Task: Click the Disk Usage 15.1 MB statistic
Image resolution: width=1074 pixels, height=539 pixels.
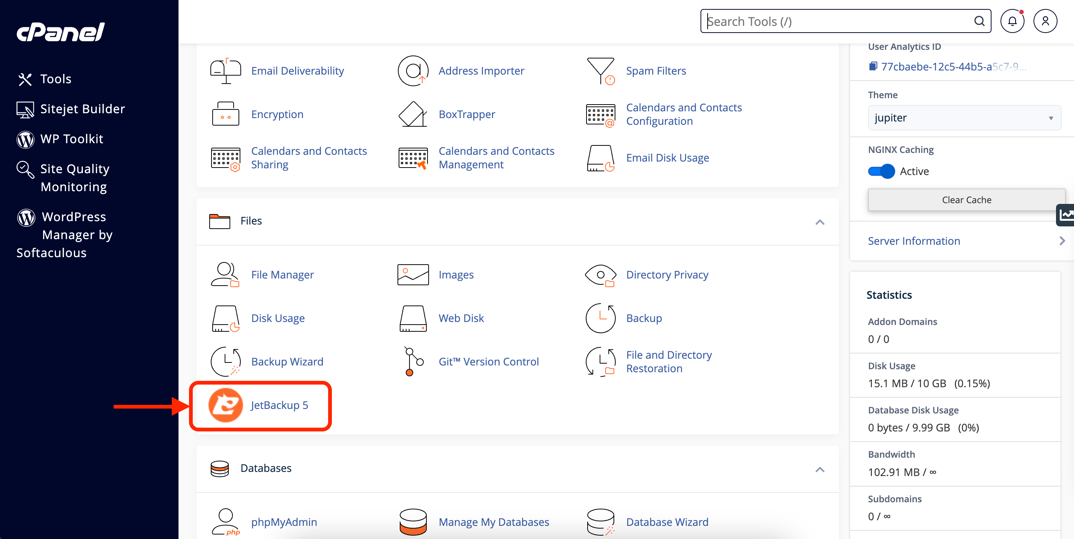Action: (929, 383)
